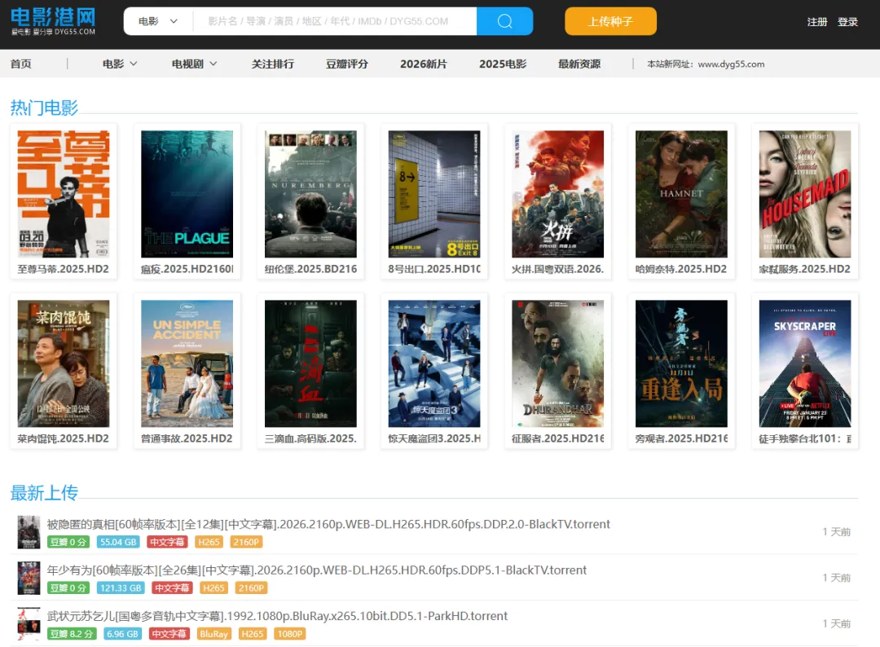Go to 首页 in the navigation bar
The image size is (880, 647).
pos(20,64)
